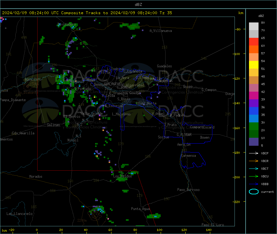Click the La_Nora map label
The width and height of the screenshot is (277, 234).
(122, 78)
